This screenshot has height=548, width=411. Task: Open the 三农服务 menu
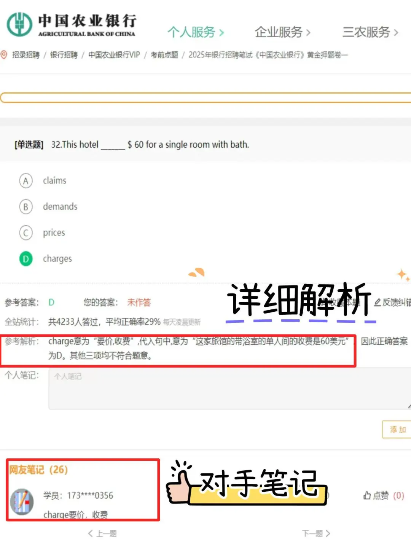370,32
